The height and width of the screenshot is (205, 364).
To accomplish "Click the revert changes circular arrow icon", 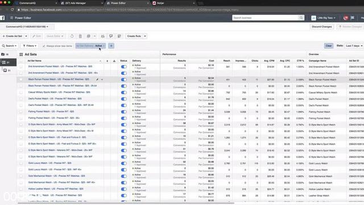I will [72, 36].
